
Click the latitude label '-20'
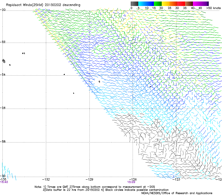pyautogui.click(x=3, y=10)
